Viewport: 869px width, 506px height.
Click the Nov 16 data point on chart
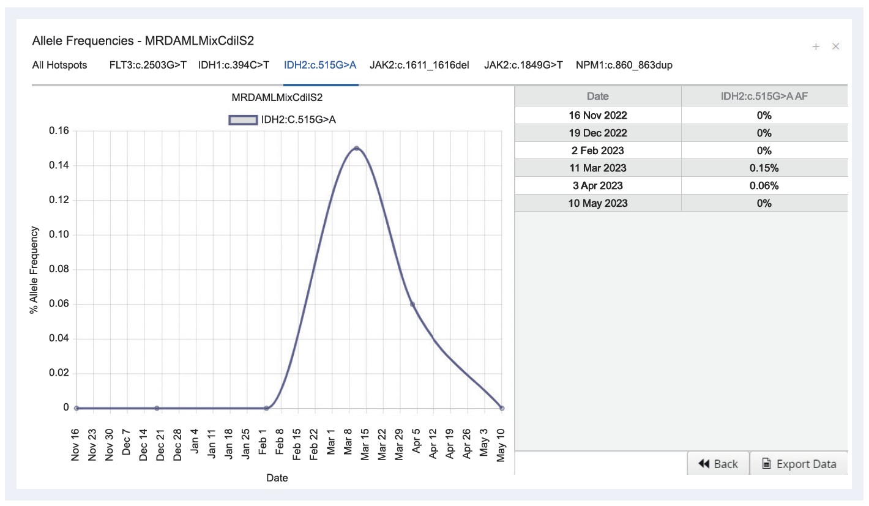point(76,407)
